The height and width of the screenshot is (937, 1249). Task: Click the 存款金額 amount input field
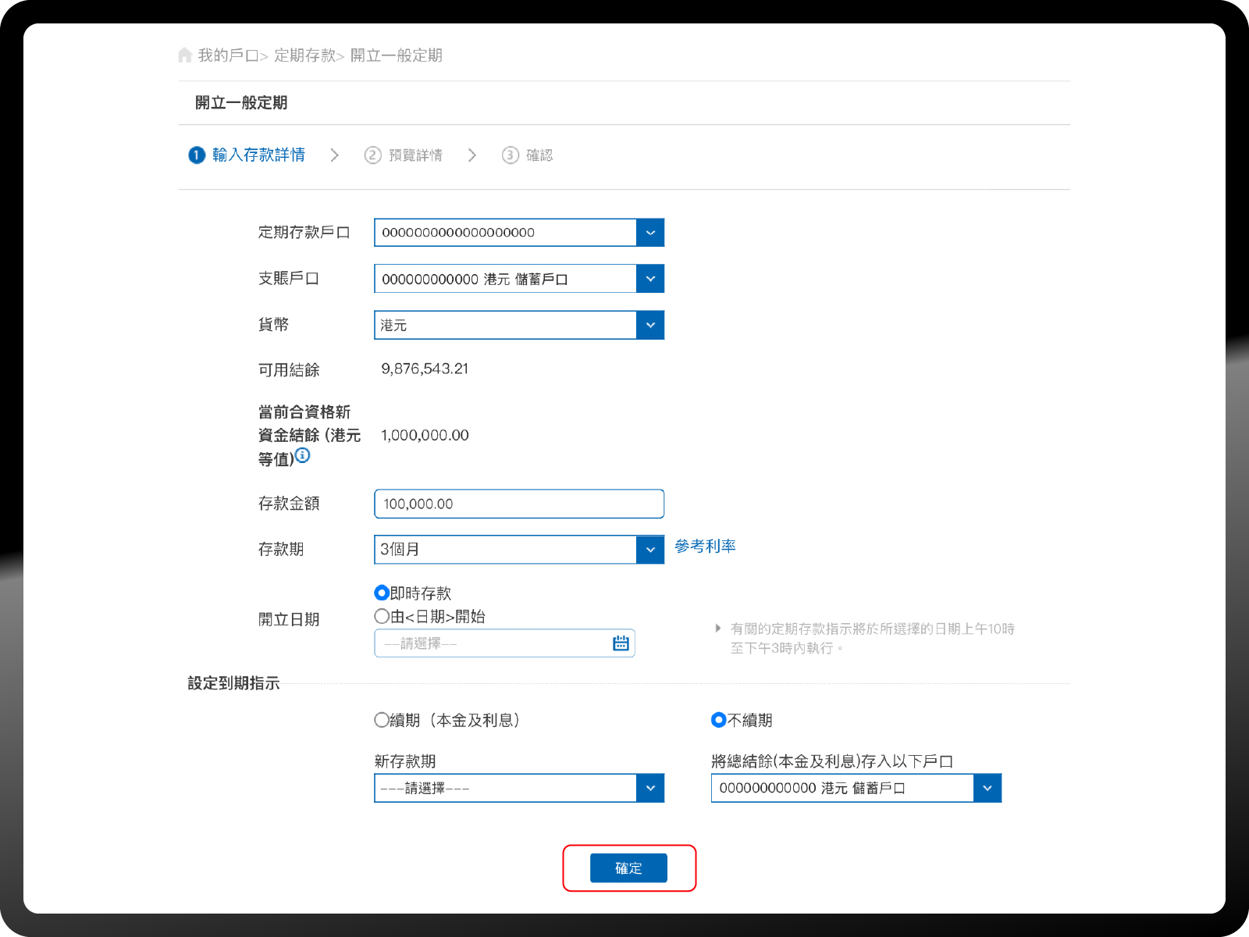519,504
